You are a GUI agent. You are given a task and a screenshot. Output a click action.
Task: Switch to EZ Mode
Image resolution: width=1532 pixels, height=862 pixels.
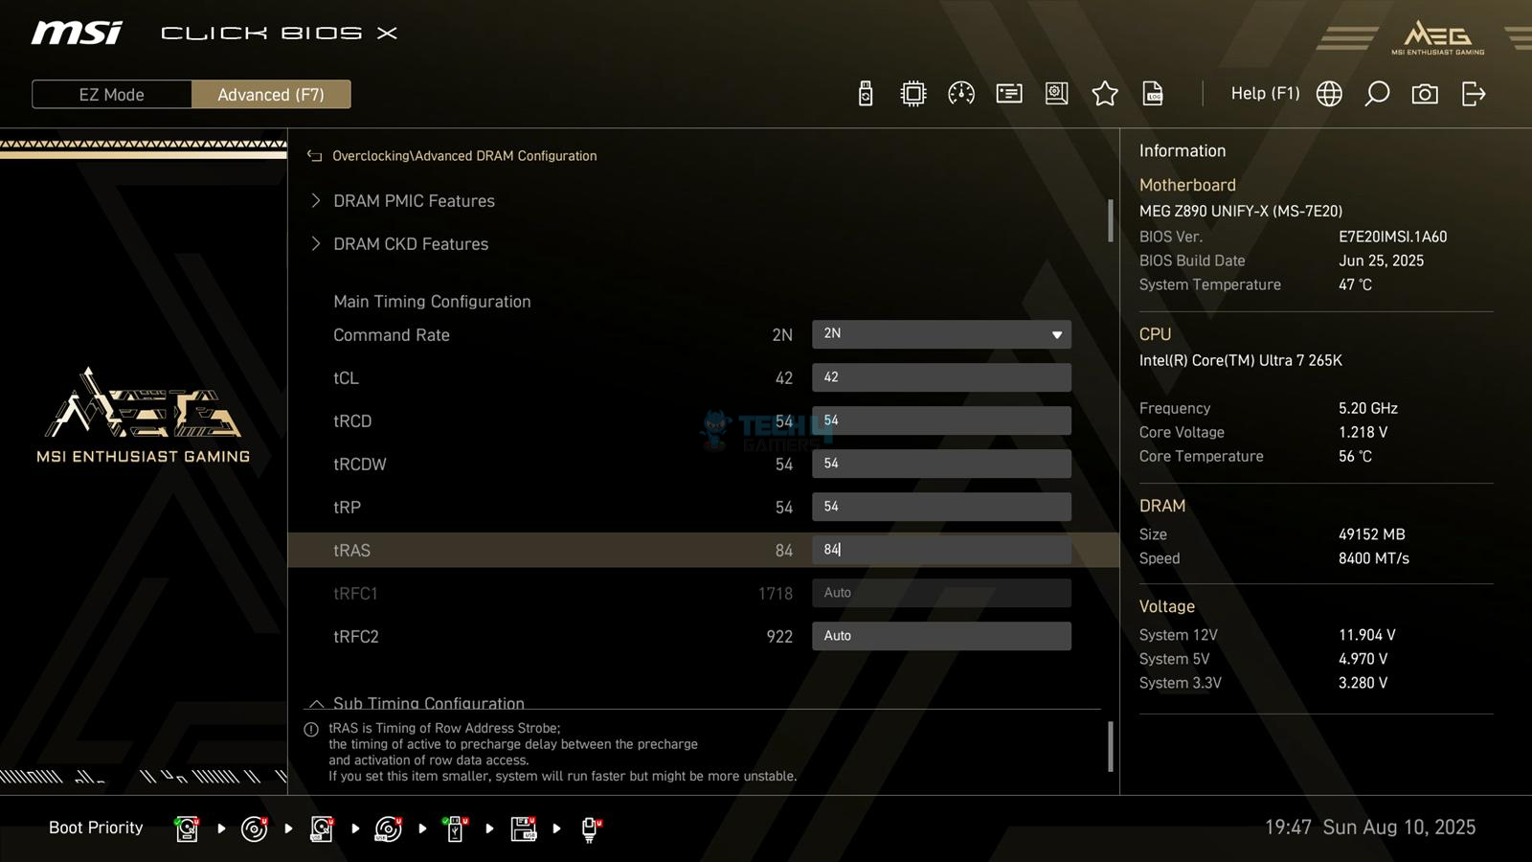[x=112, y=95]
